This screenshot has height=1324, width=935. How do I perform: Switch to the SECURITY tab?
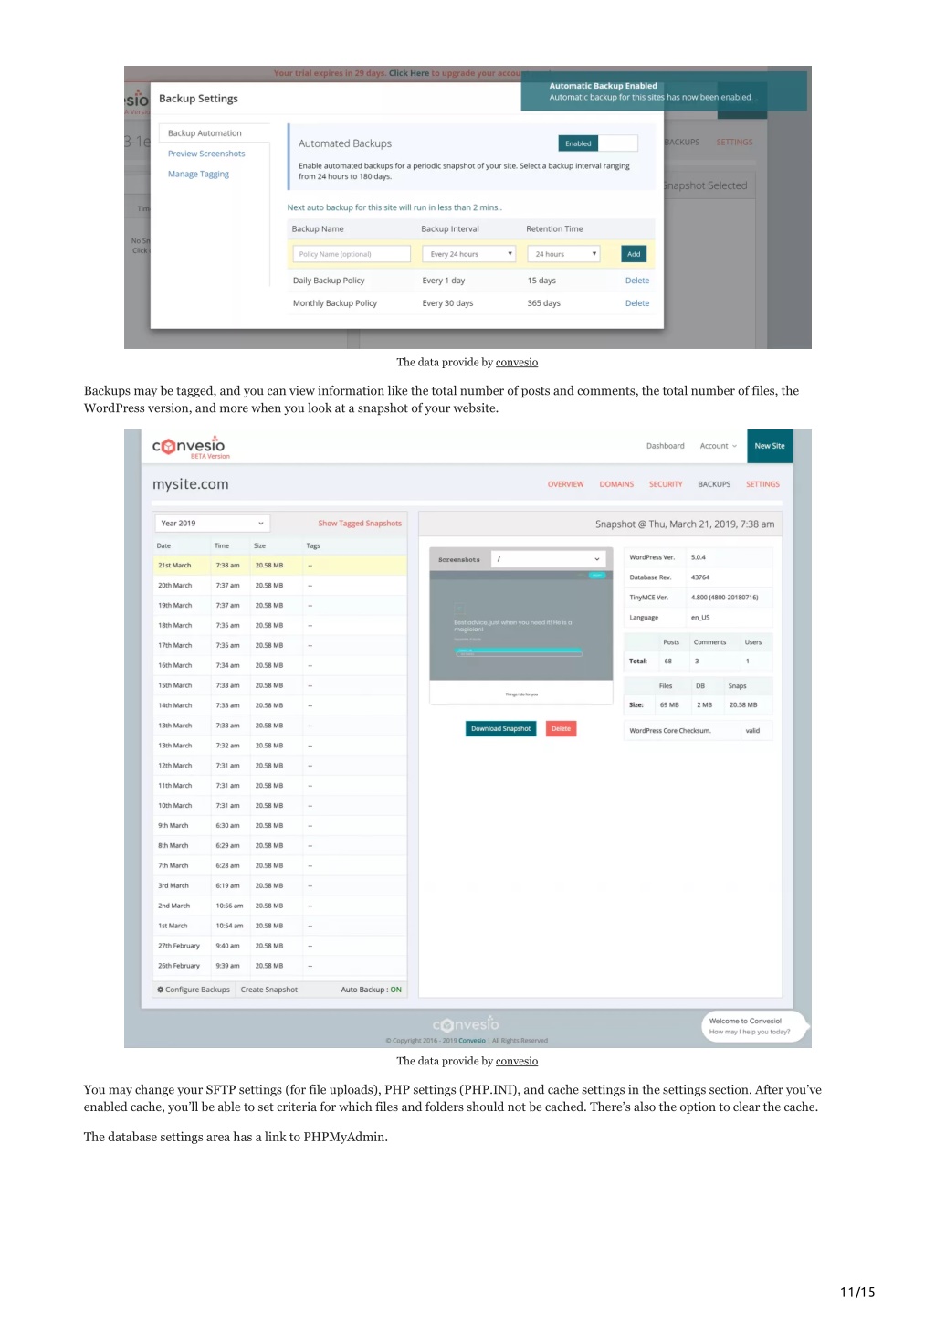click(666, 484)
